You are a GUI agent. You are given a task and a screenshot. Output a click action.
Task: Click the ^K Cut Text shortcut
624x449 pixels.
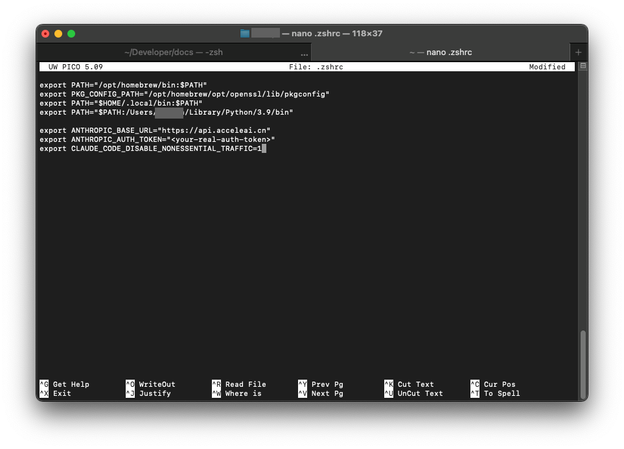pyautogui.click(x=409, y=384)
